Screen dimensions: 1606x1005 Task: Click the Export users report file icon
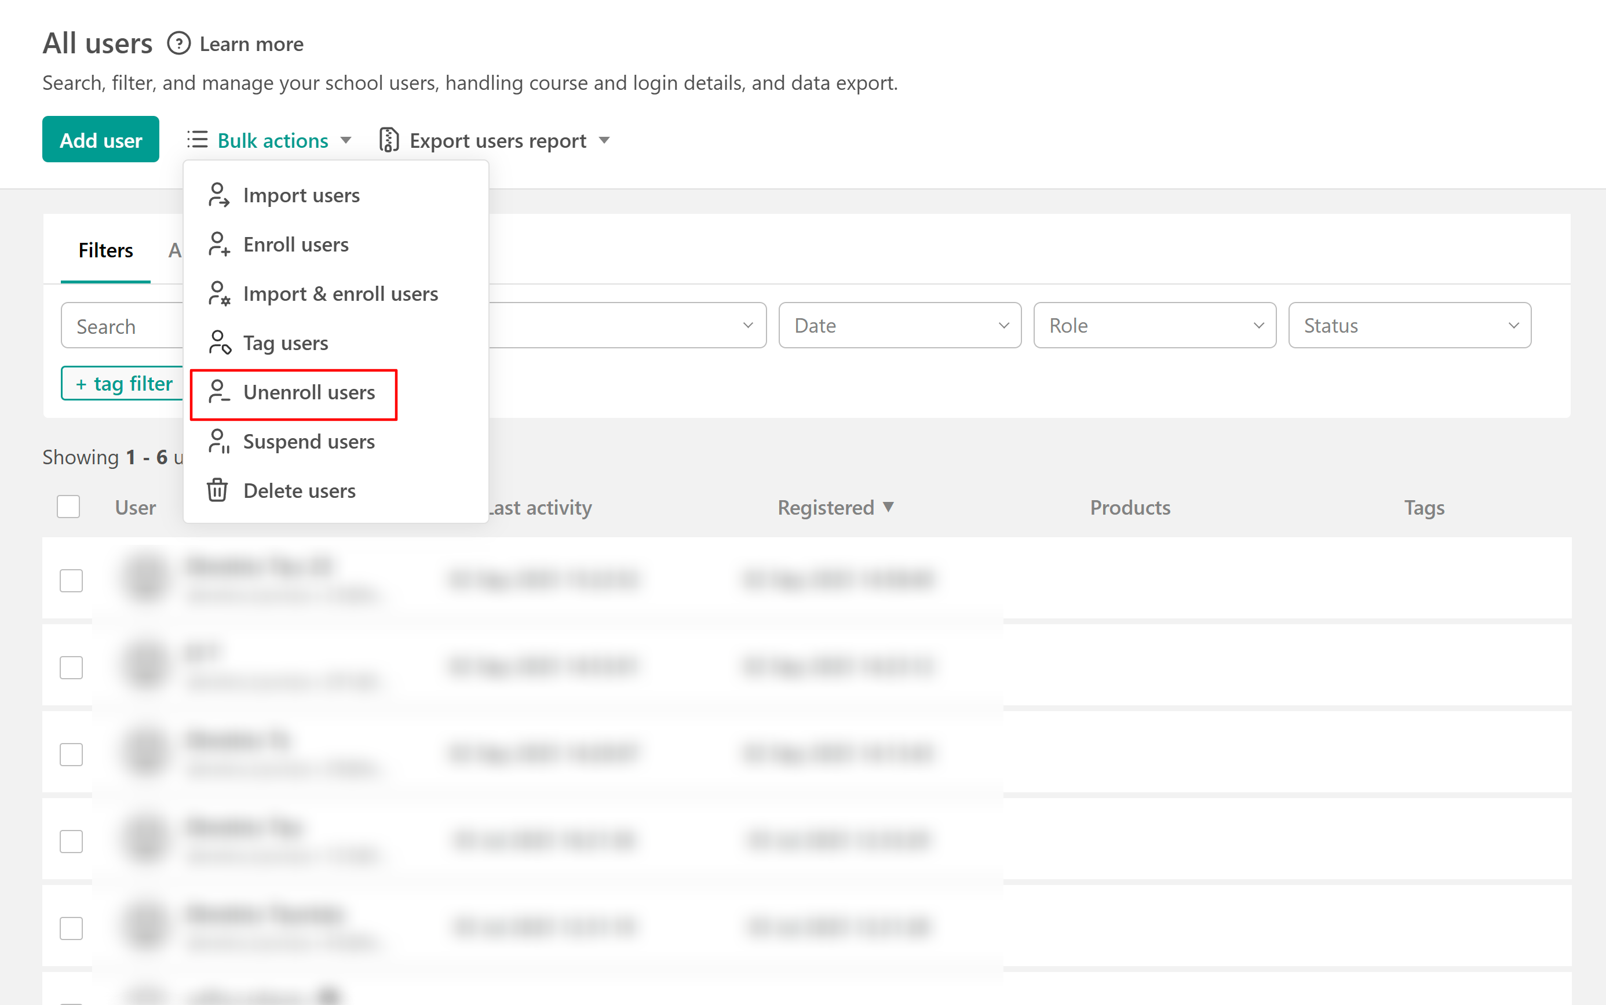[x=389, y=140]
